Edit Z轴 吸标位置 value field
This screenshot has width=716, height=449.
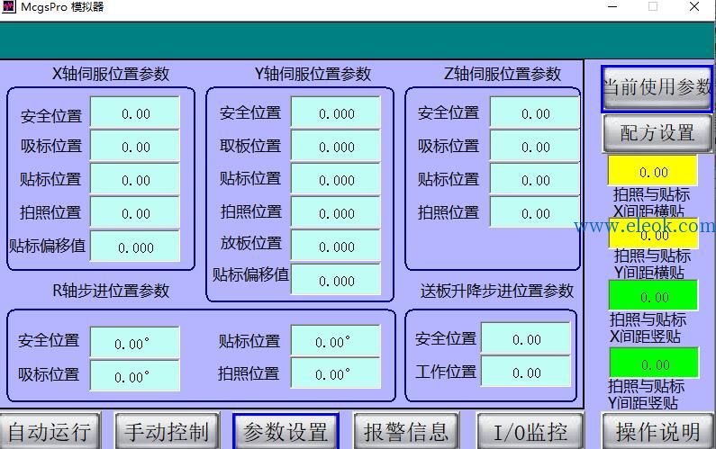(535, 146)
